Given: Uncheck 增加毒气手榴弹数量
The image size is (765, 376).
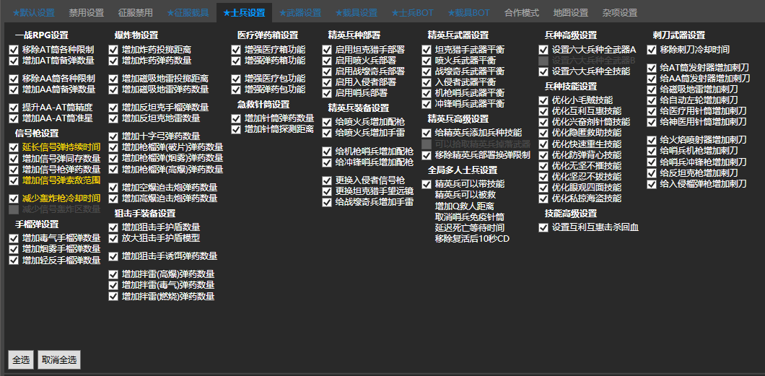Looking at the screenshot, I should (x=14, y=238).
